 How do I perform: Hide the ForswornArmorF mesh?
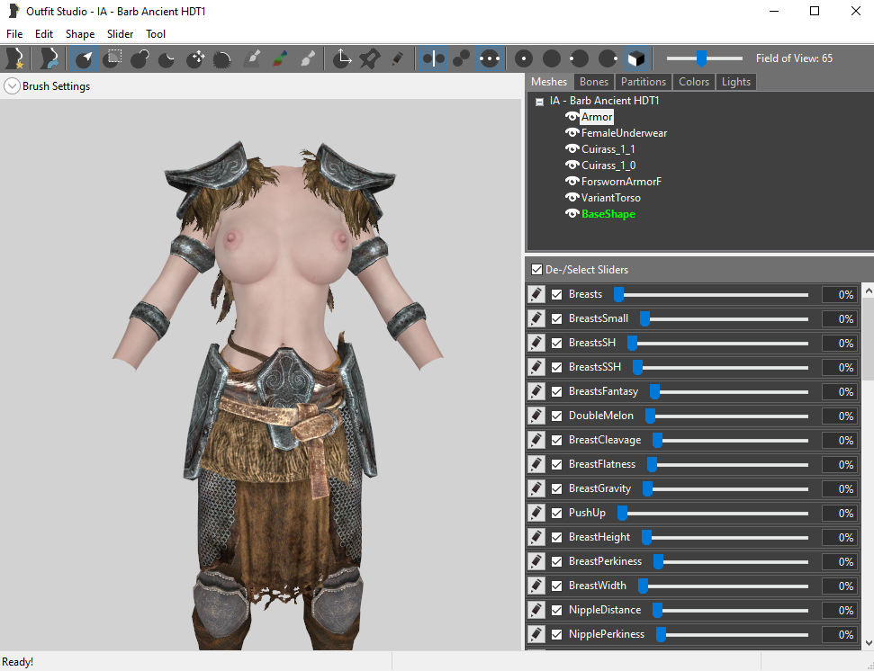[572, 181]
